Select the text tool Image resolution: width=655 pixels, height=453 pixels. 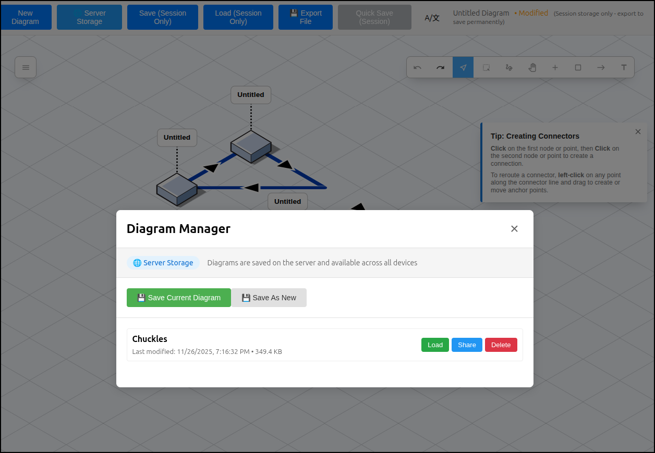pyautogui.click(x=624, y=68)
